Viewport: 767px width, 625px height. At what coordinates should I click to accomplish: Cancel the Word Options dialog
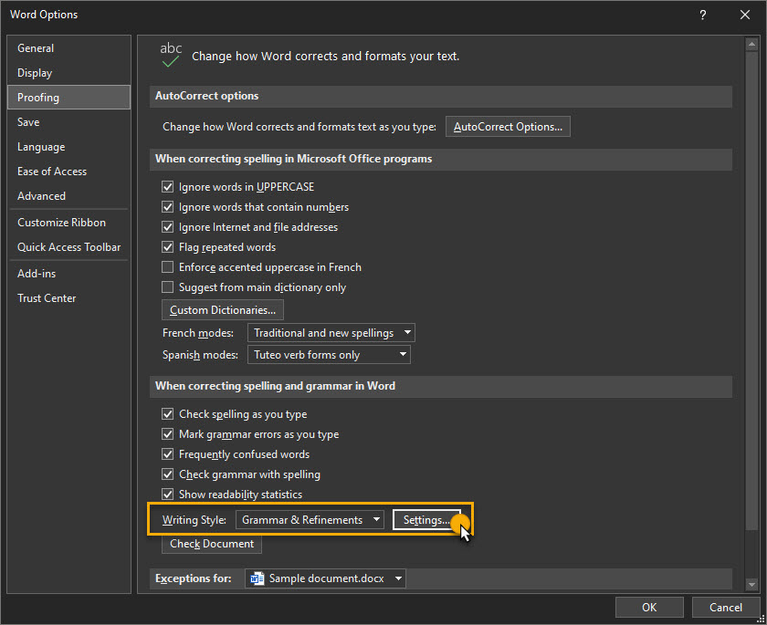pyautogui.click(x=725, y=608)
